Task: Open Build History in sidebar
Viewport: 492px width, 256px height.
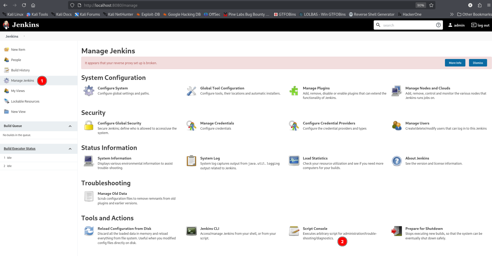Action: click(20, 70)
